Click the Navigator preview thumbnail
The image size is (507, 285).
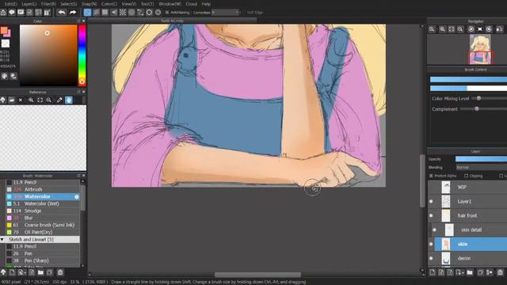click(x=480, y=49)
